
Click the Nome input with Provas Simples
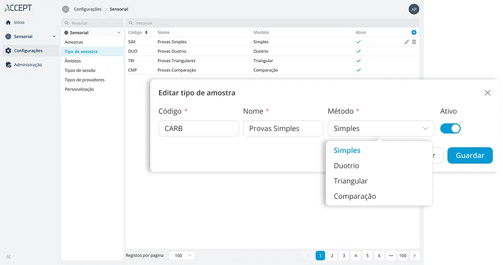283,128
